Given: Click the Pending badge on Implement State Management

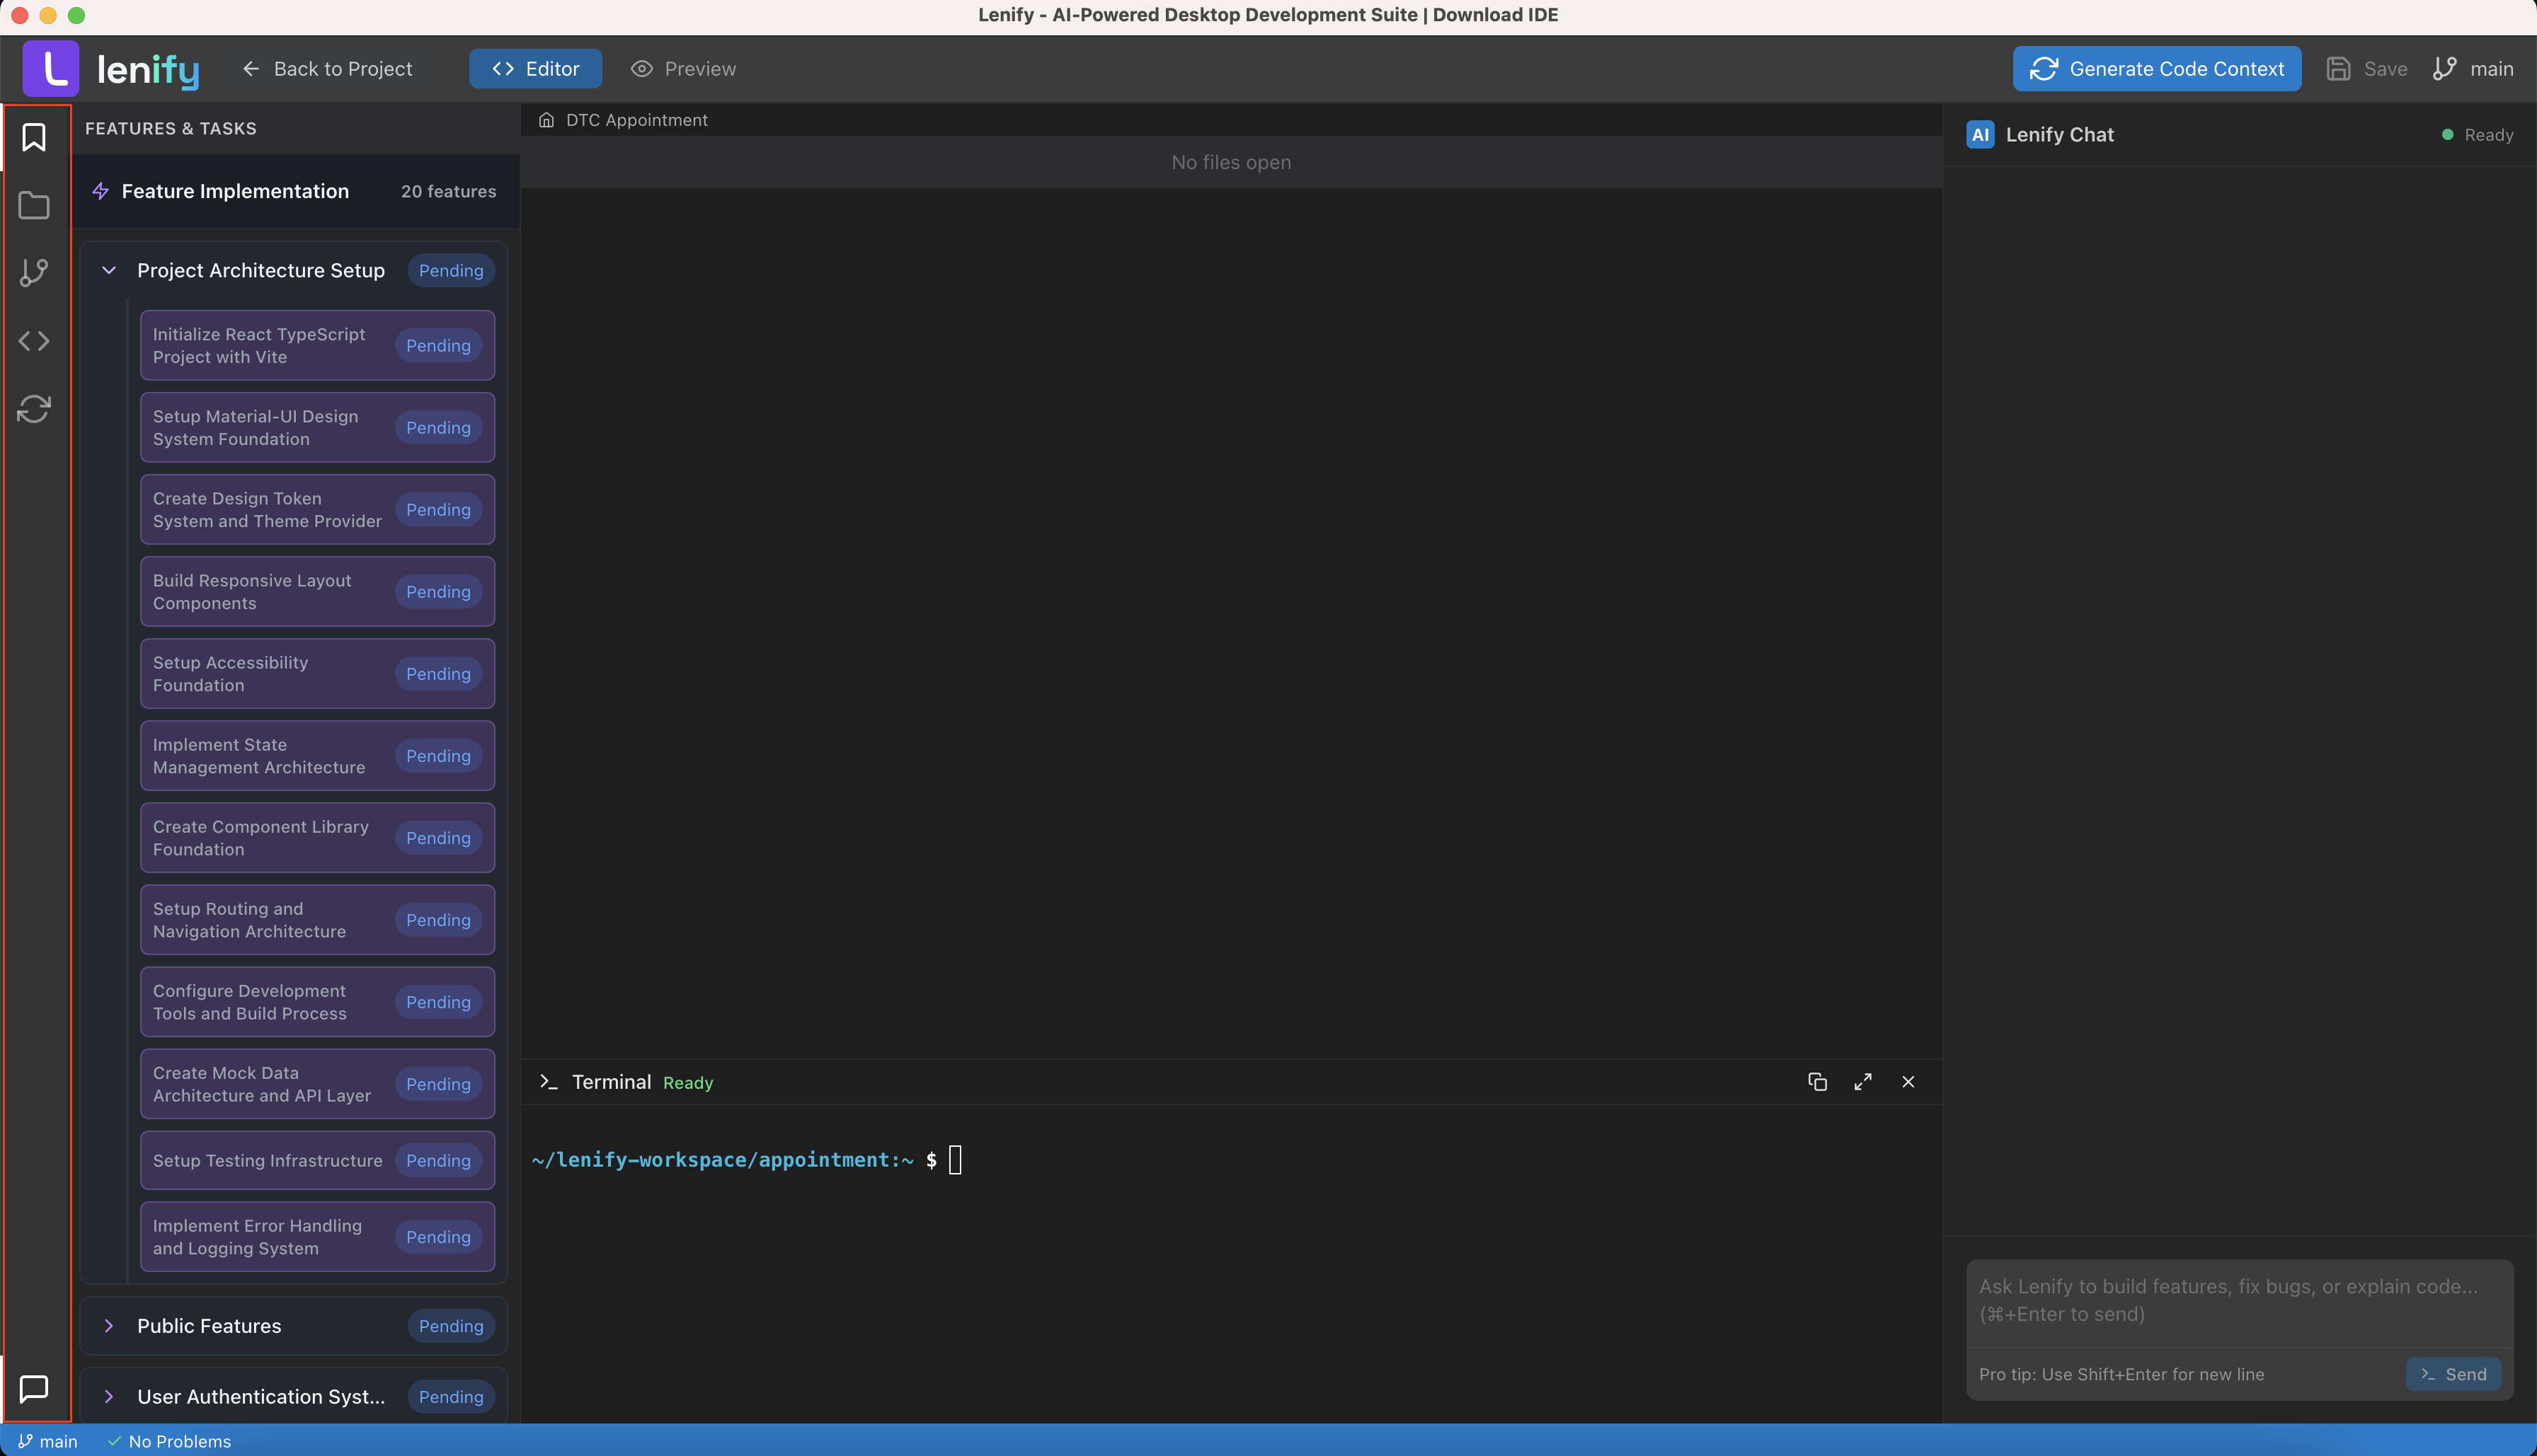Looking at the screenshot, I should (438, 756).
